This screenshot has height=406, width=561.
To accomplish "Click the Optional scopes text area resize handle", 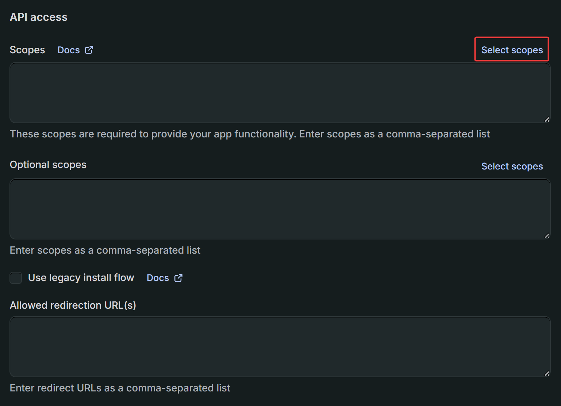I will [547, 236].
